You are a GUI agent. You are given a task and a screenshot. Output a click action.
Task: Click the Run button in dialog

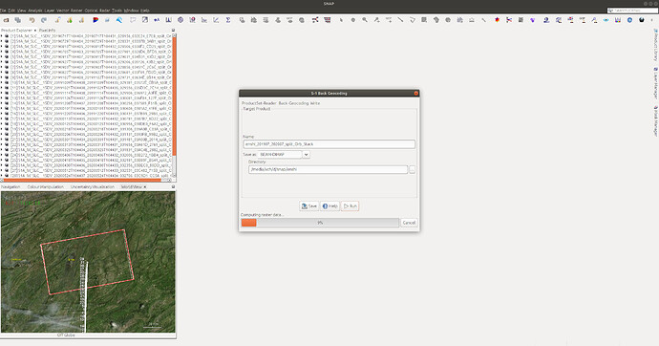[351, 206]
